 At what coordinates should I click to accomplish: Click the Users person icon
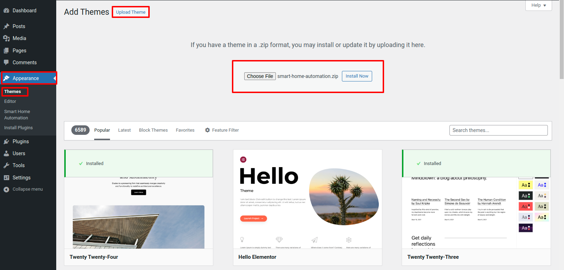tap(6, 153)
